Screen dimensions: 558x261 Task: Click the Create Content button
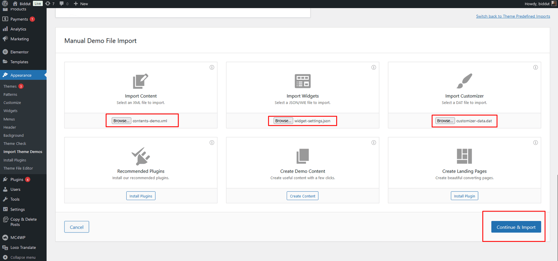pyautogui.click(x=302, y=196)
